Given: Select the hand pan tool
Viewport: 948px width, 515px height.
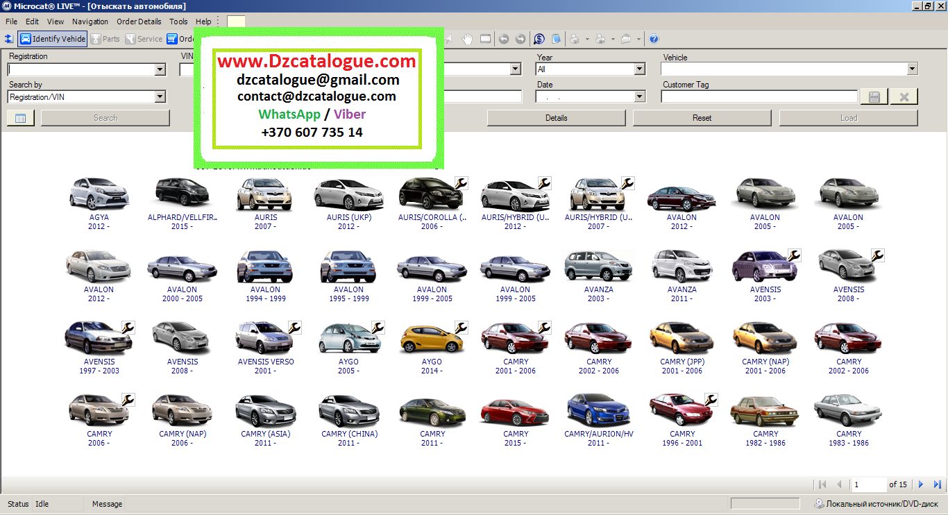Looking at the screenshot, I should pyautogui.click(x=467, y=39).
